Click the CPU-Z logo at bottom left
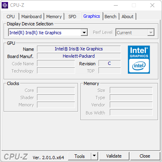162x162 pixels. (x=16, y=157)
